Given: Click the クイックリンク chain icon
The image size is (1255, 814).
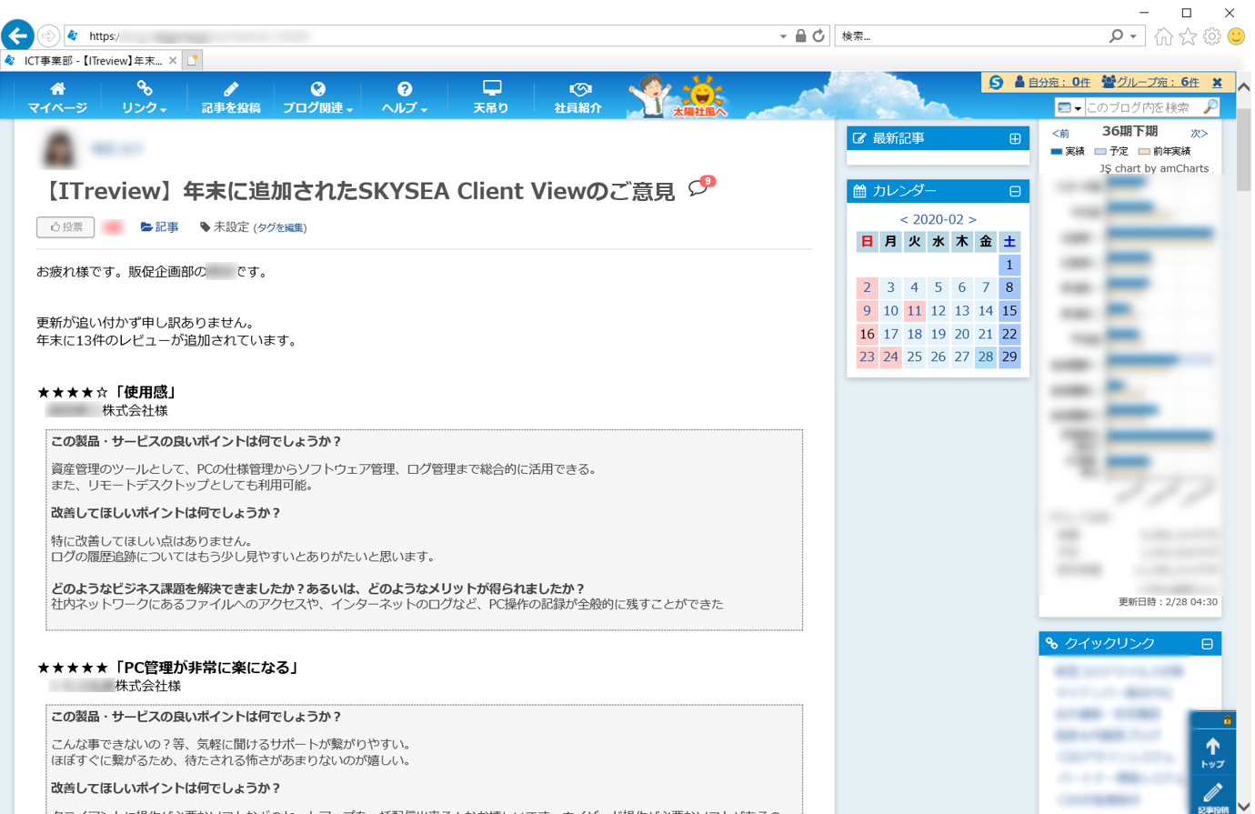Looking at the screenshot, I should click(x=1052, y=644).
